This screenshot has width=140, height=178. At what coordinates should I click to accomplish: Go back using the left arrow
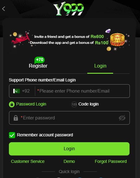point(4,9)
